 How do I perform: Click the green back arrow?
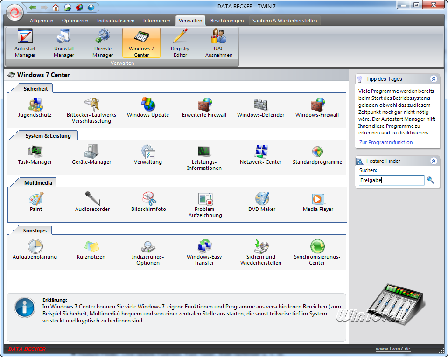pos(33,7)
